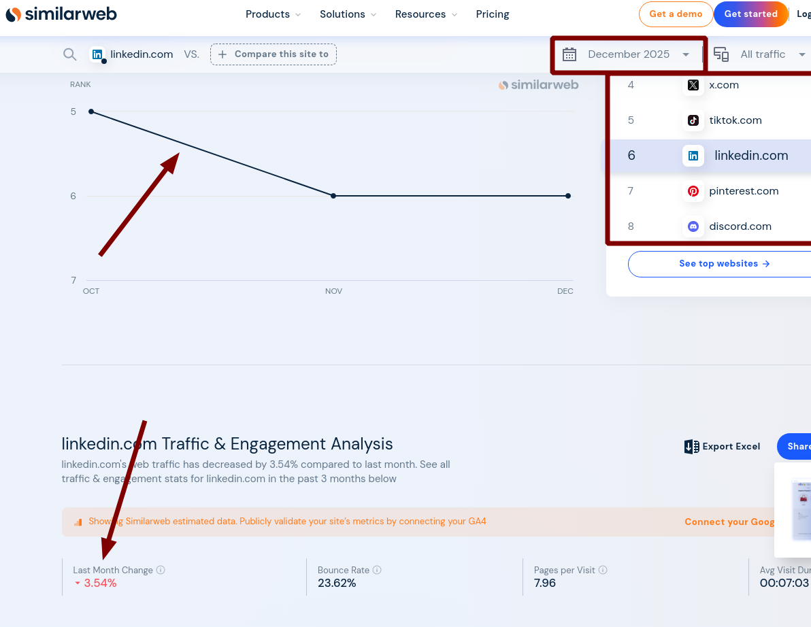This screenshot has height=627, width=811.
Task: Open the info tooltip for Bounce Rate
Action: pos(377,570)
